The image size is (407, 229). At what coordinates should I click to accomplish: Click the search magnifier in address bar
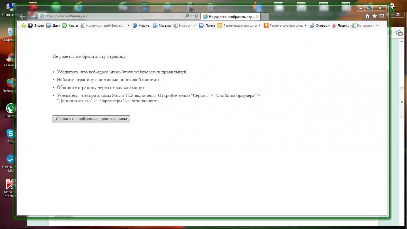tap(187, 16)
